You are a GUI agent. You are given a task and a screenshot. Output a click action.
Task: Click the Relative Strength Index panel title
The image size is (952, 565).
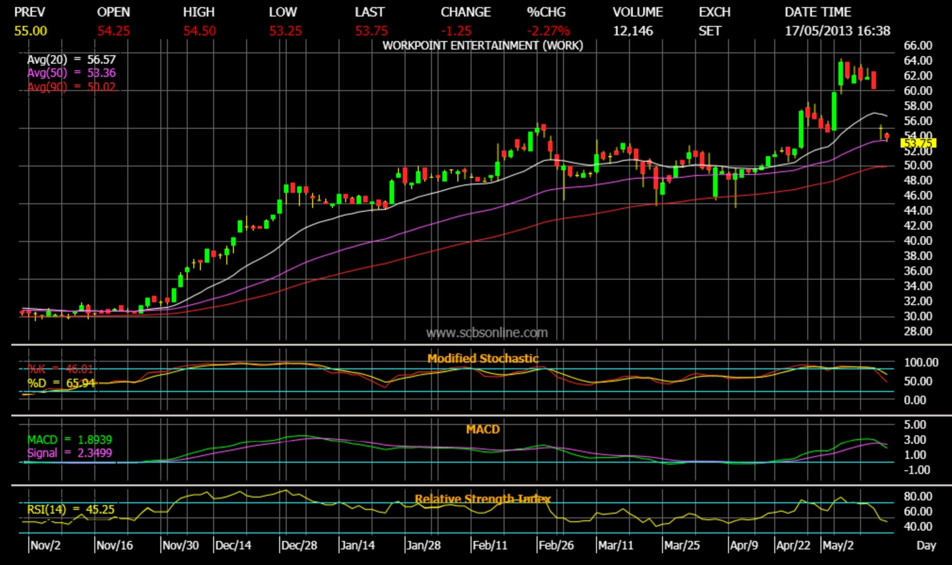pos(483,499)
